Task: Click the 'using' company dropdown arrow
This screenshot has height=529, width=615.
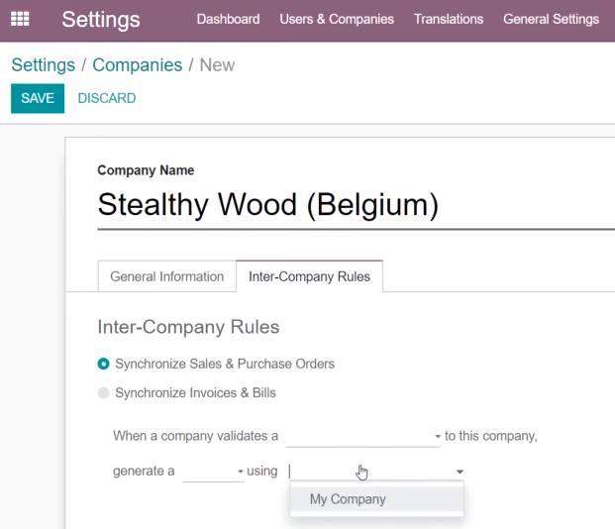Action: [460, 472]
